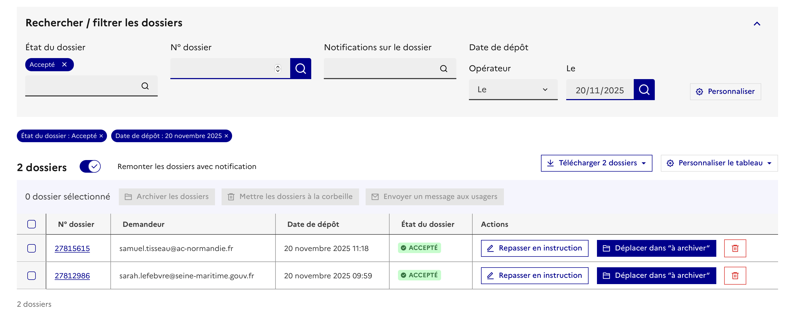Remove the État du dossier : Accepté filter chip
Image resolution: width=792 pixels, height=318 pixels.
tap(101, 136)
